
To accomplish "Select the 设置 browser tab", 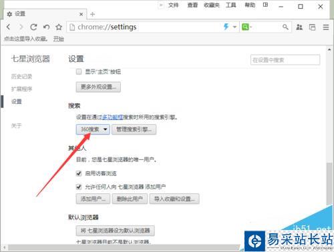I will pyautogui.click(x=45, y=14).
